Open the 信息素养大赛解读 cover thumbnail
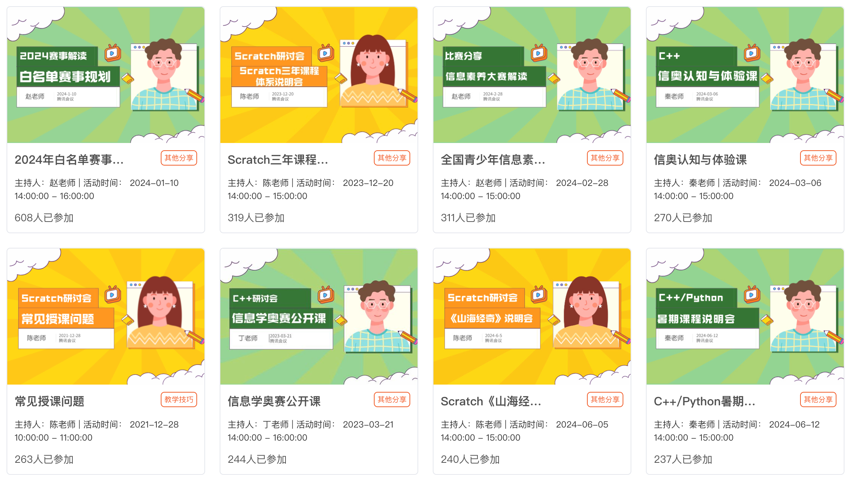This screenshot has width=851, height=481. tap(532, 75)
